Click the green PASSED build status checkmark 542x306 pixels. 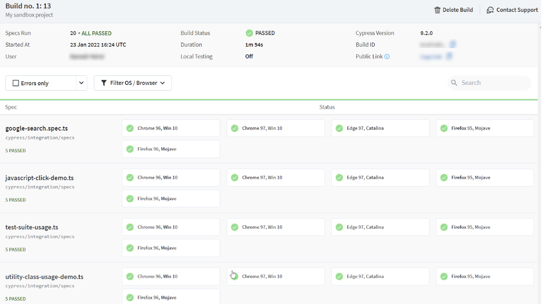click(249, 33)
